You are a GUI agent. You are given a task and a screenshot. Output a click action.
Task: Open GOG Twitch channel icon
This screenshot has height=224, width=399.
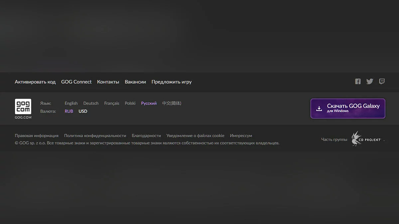tap(382, 82)
